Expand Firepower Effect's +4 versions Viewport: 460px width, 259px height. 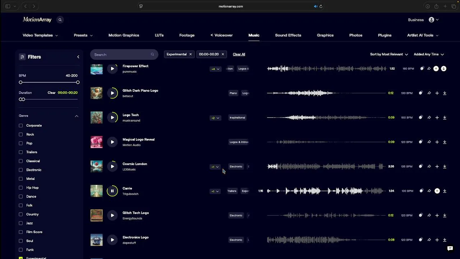point(215,69)
